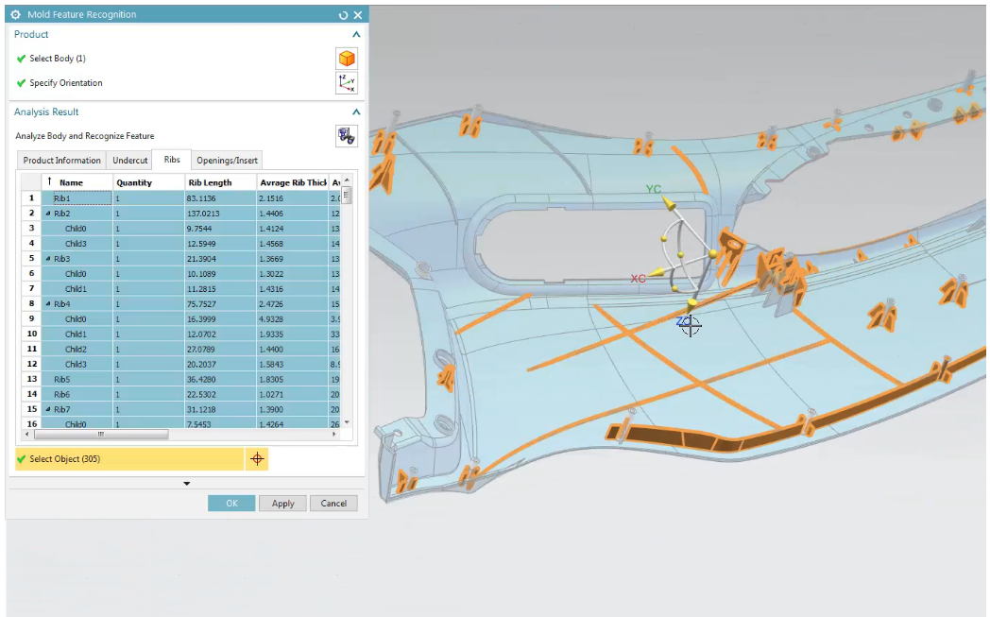Image resolution: width=990 pixels, height=617 pixels.
Task: Collapse the Analysis Result section
Action: coord(356,111)
